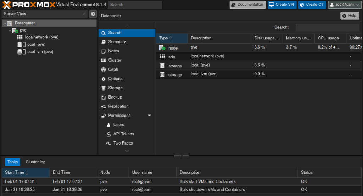Image resolution: width=363 pixels, height=196 pixels.
Task: Sort tasks by Start Time header
Action: (x=26, y=172)
